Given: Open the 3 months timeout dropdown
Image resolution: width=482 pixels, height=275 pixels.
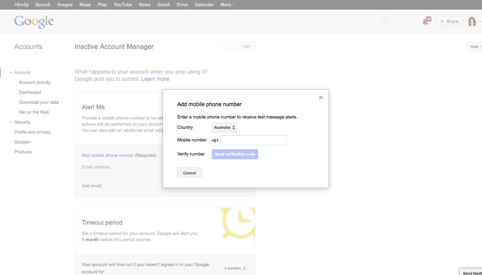Looking at the screenshot, I should [234, 268].
